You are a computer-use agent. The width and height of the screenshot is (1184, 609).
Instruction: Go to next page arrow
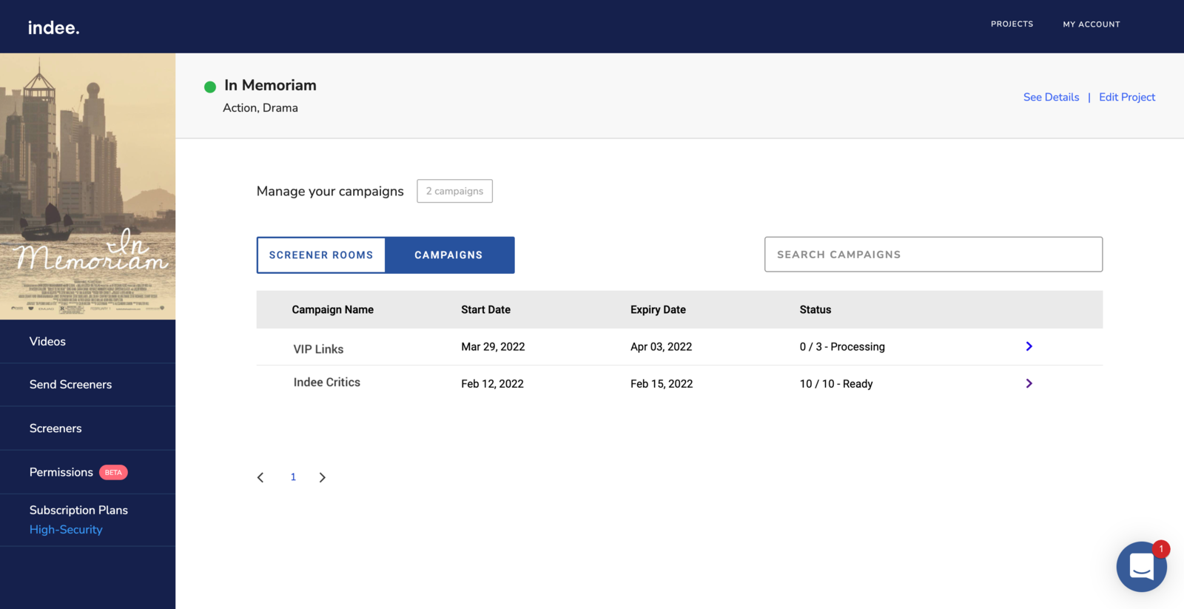tap(322, 477)
